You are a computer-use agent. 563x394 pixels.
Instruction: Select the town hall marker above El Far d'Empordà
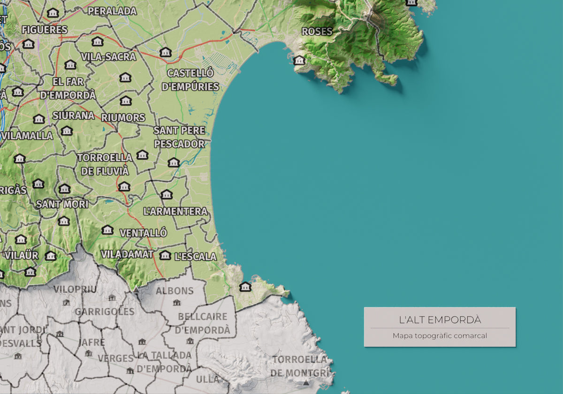pos(70,65)
